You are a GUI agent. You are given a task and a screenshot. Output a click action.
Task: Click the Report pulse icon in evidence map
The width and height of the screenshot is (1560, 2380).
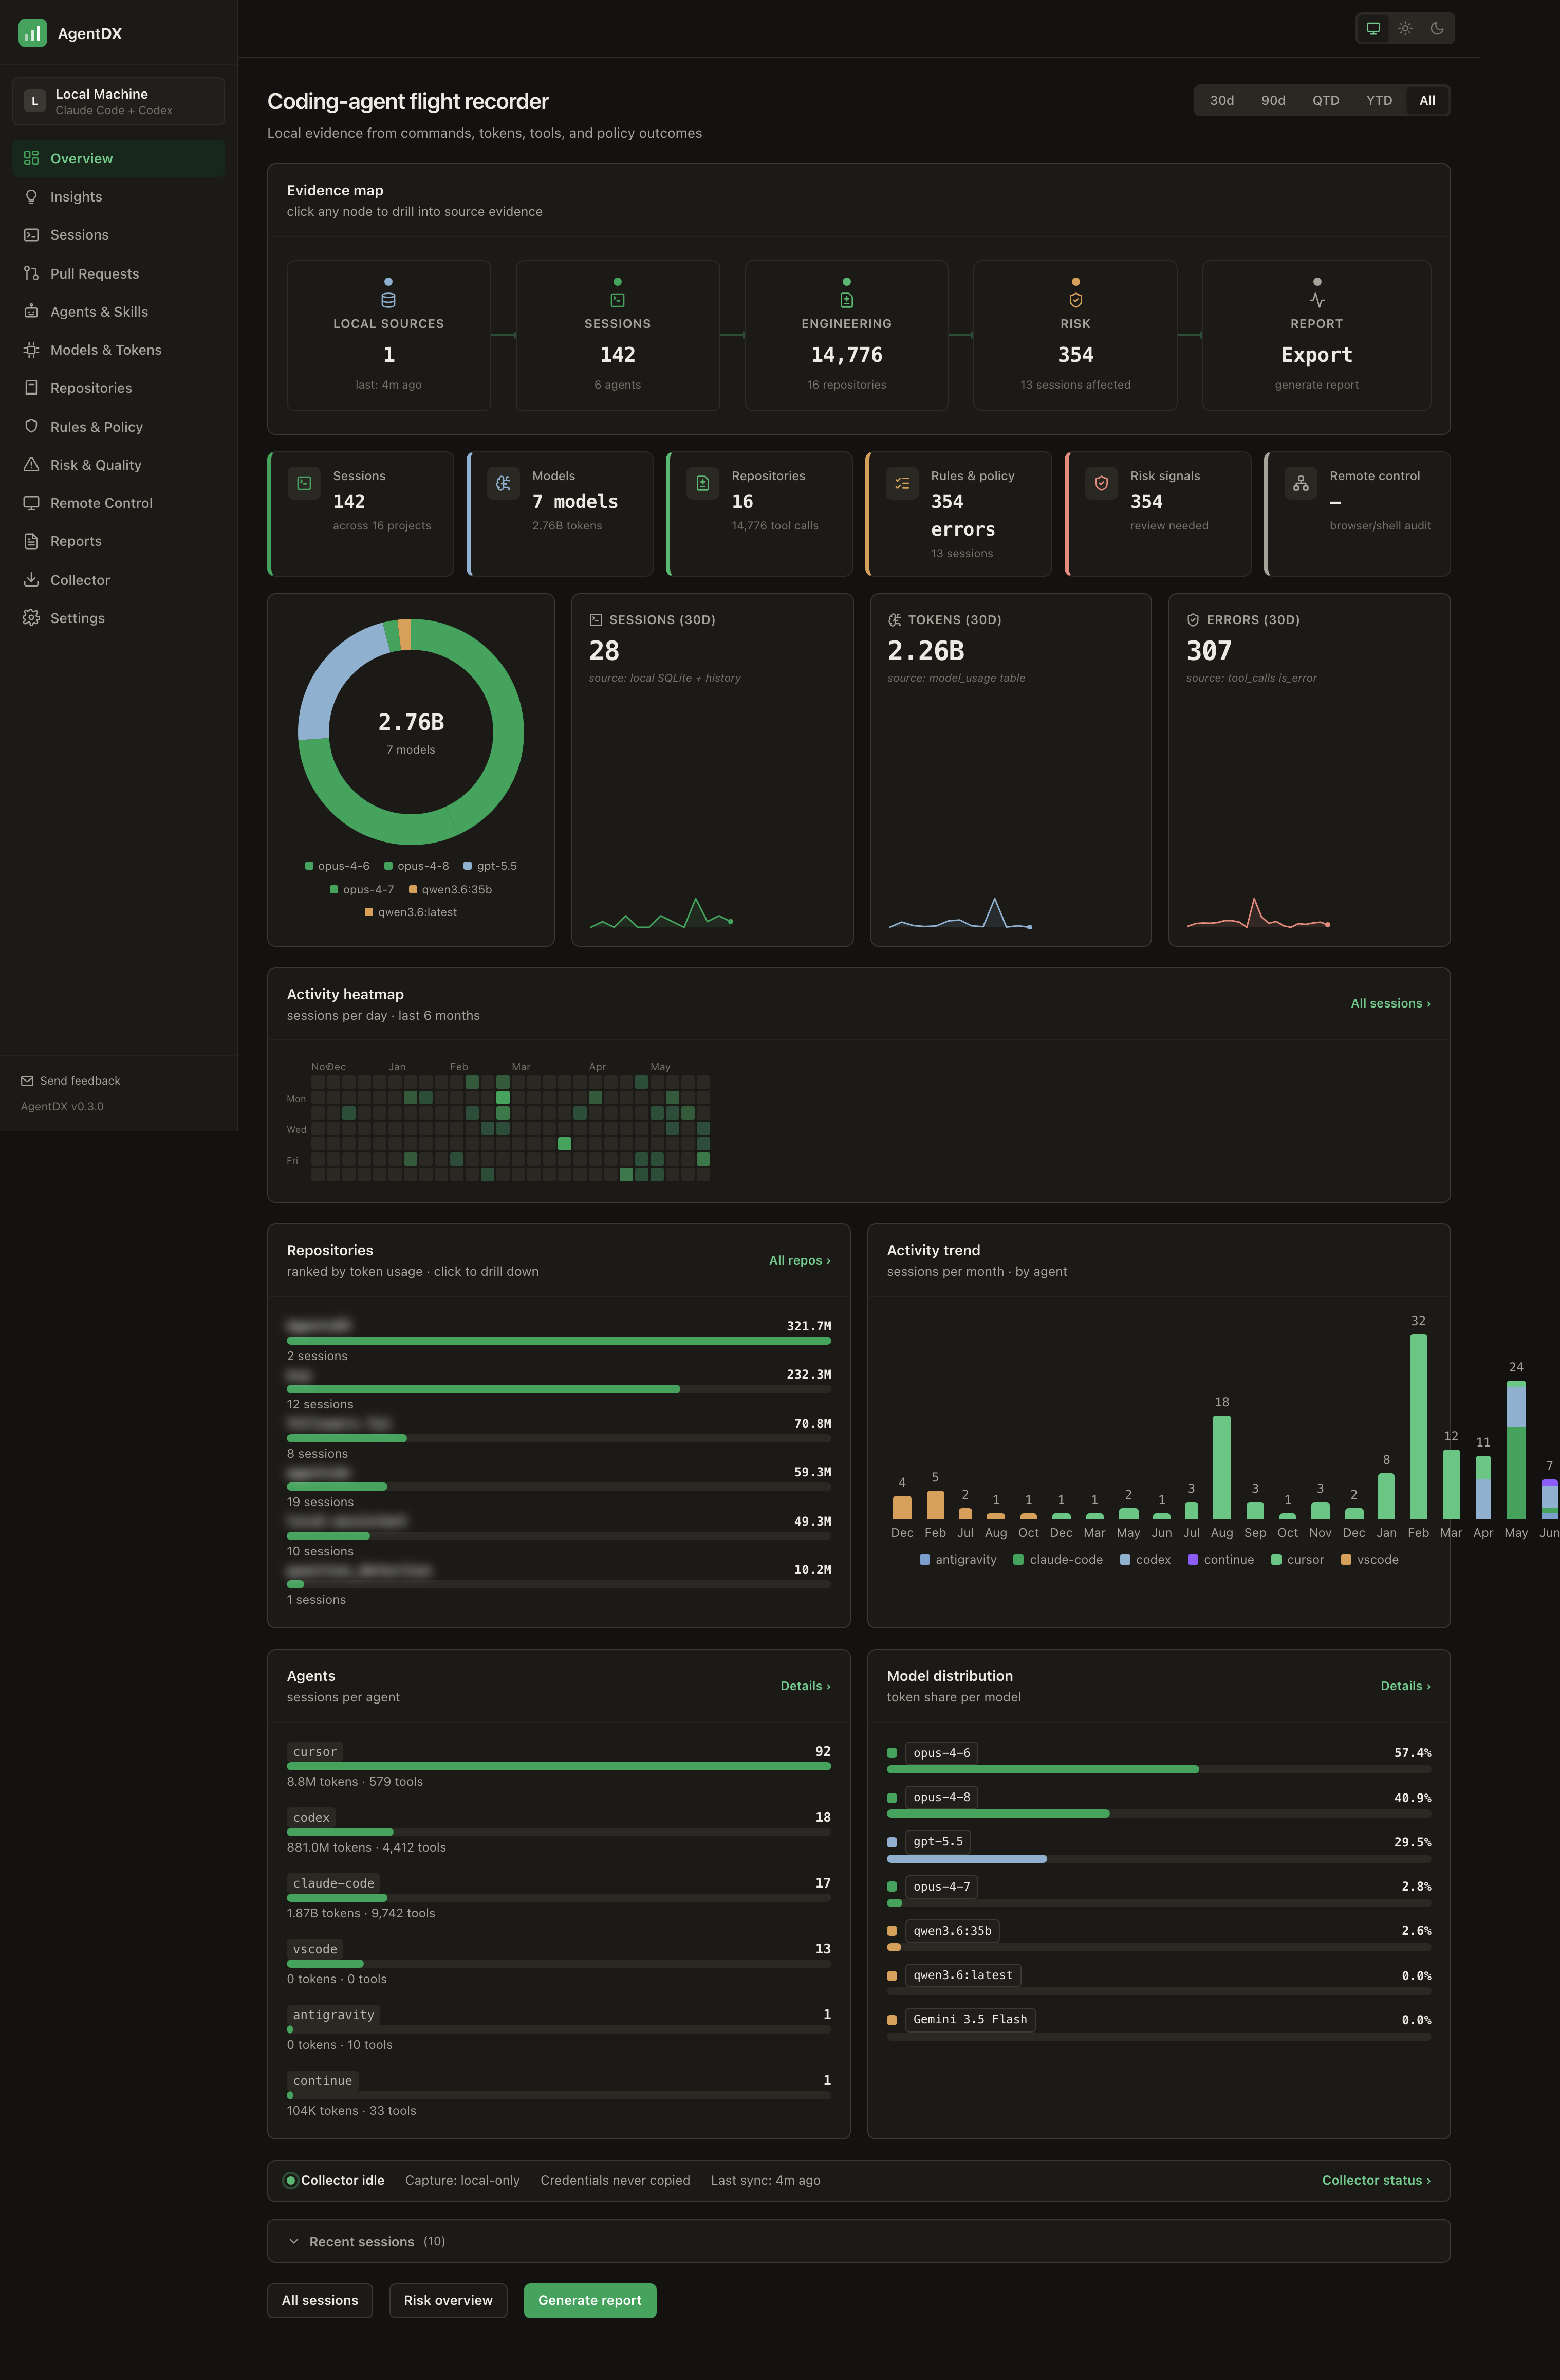[1317, 300]
